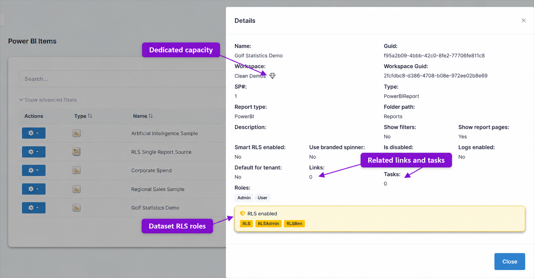Click the Links count value
Image resolution: width=534 pixels, height=278 pixels.
(x=311, y=177)
